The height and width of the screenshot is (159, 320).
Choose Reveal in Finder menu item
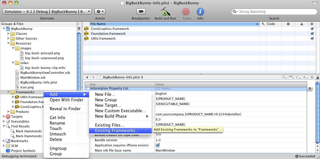click(x=67, y=109)
